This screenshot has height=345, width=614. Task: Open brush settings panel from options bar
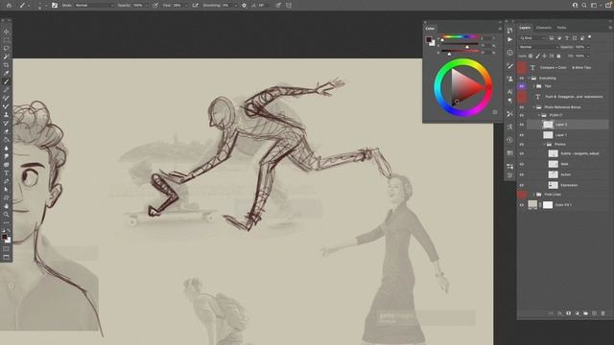point(55,6)
